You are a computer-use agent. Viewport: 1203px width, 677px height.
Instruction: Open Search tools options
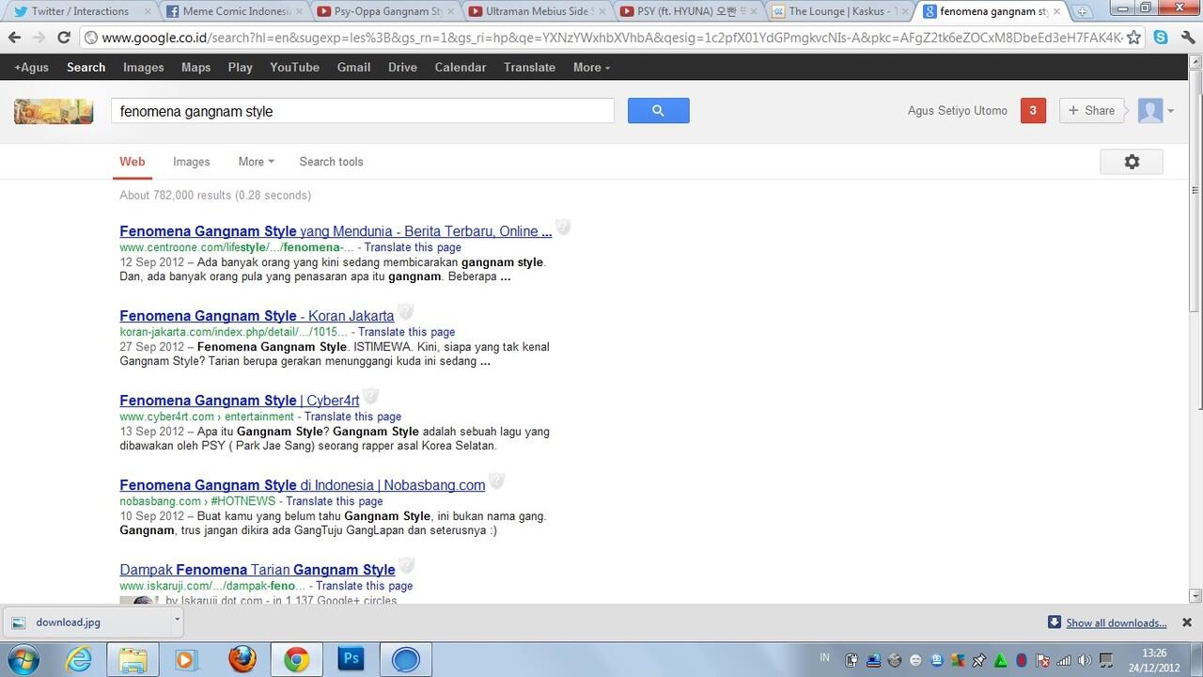pos(331,162)
